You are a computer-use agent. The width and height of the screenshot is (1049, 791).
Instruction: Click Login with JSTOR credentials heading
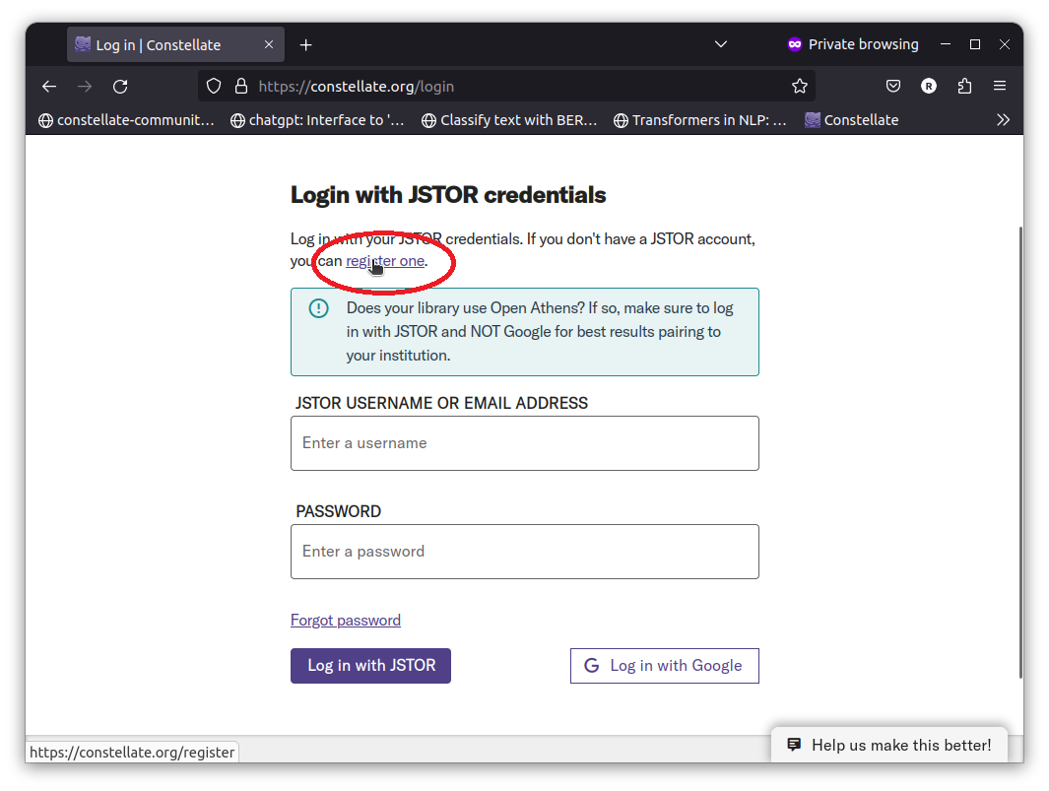(x=448, y=195)
